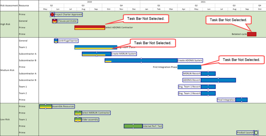Viewport: 266px width, 136px height.
Task: Click the 'Betatest cycle' label text
Action: (x=239, y=34)
